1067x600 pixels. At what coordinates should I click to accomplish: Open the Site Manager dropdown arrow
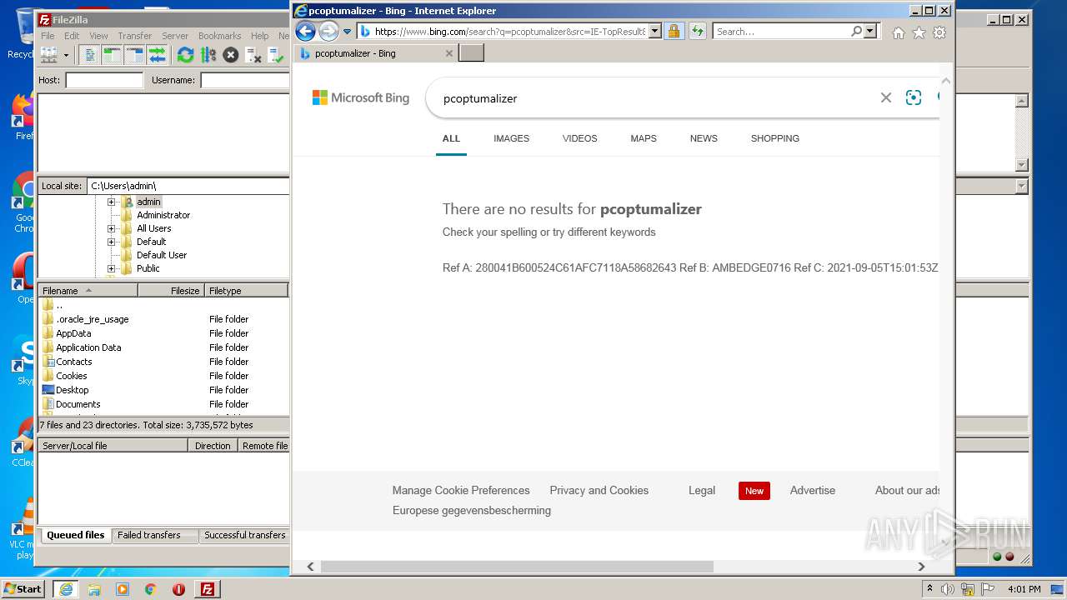point(66,55)
